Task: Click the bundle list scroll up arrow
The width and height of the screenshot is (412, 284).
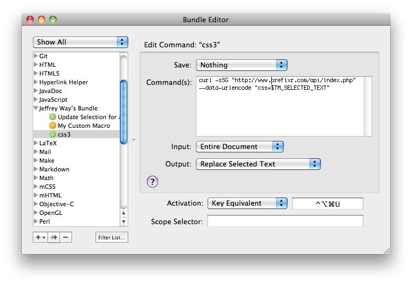Action: (x=123, y=213)
